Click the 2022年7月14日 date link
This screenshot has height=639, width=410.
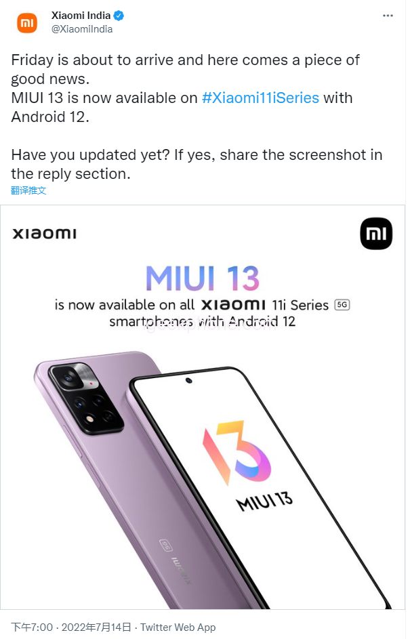click(x=97, y=627)
